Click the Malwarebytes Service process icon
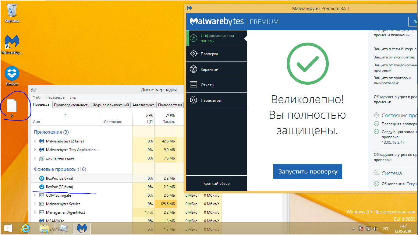This screenshot has height=235, width=418. 42,204
